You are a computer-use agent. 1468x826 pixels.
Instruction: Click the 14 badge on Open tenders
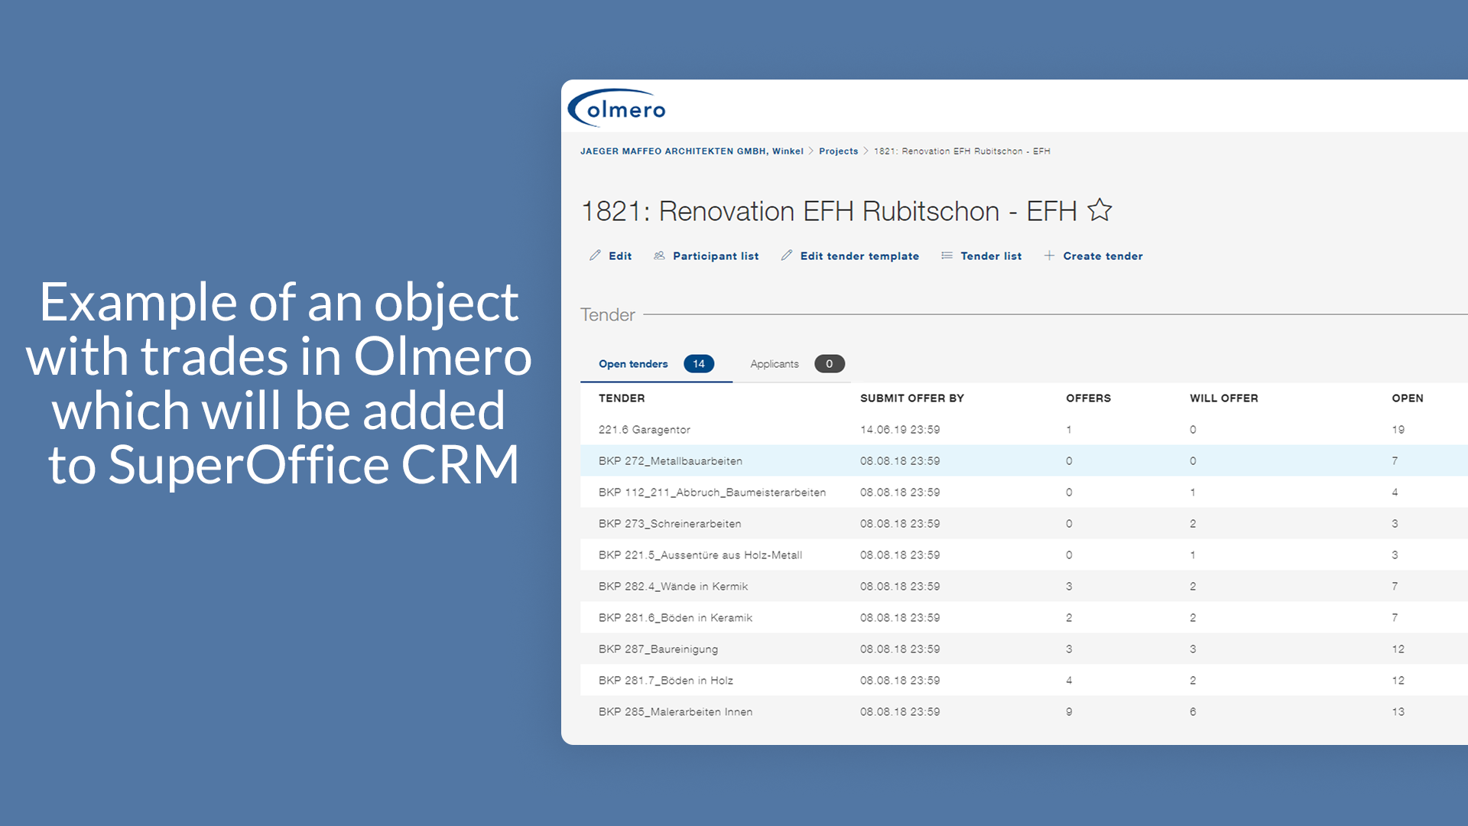[x=699, y=364]
